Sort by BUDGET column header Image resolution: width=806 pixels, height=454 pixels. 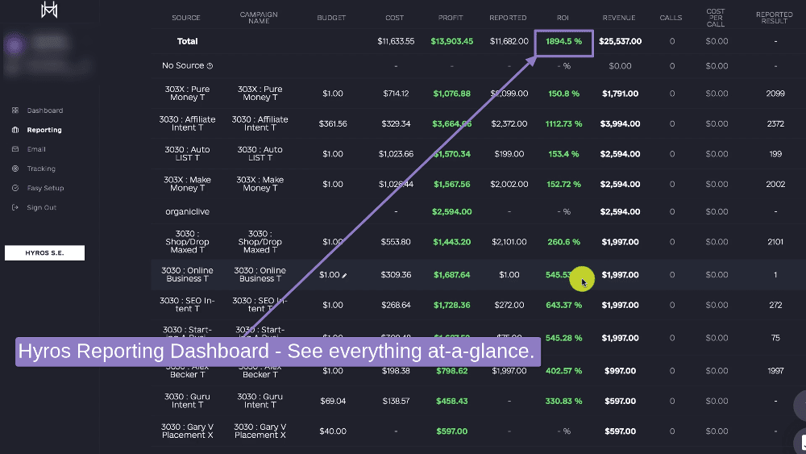tap(331, 18)
